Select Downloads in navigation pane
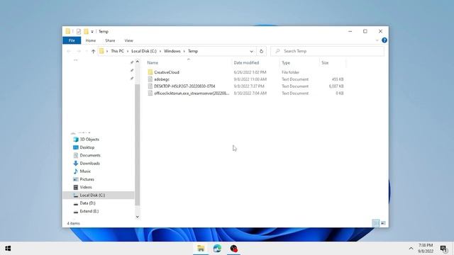This screenshot has height=255, width=454. 90,164
